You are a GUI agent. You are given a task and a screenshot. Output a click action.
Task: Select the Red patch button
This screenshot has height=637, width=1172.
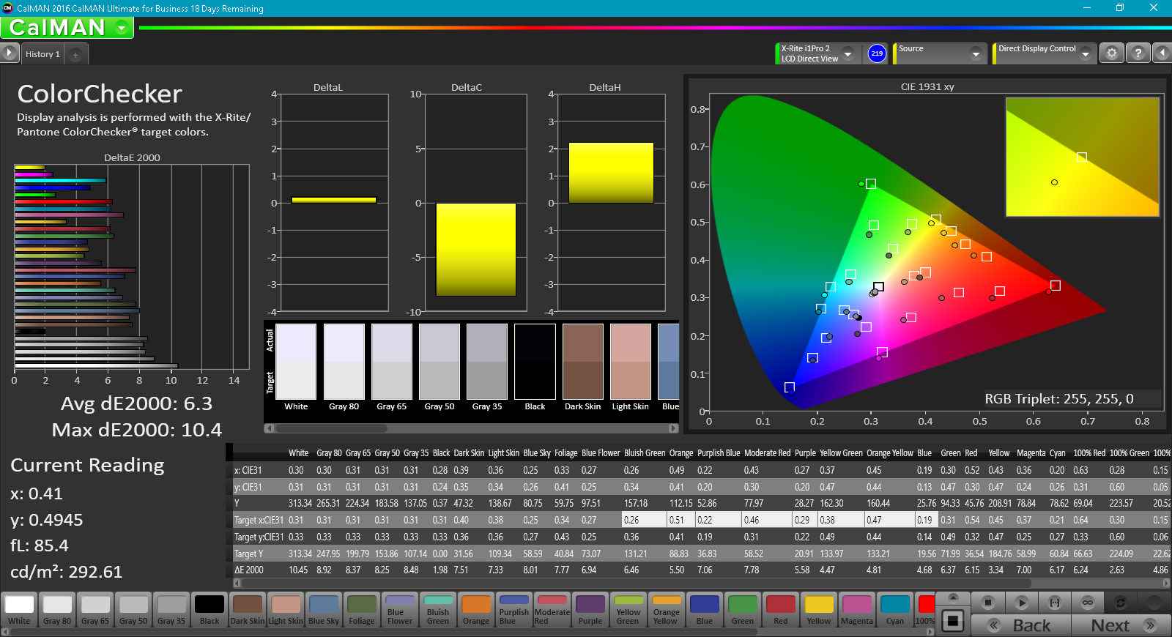click(x=781, y=610)
